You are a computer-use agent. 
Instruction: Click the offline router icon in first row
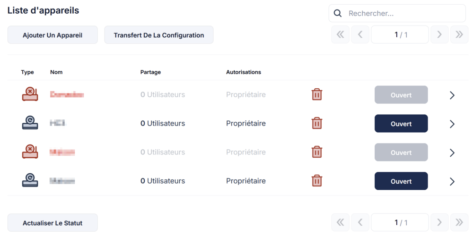pyautogui.click(x=30, y=94)
